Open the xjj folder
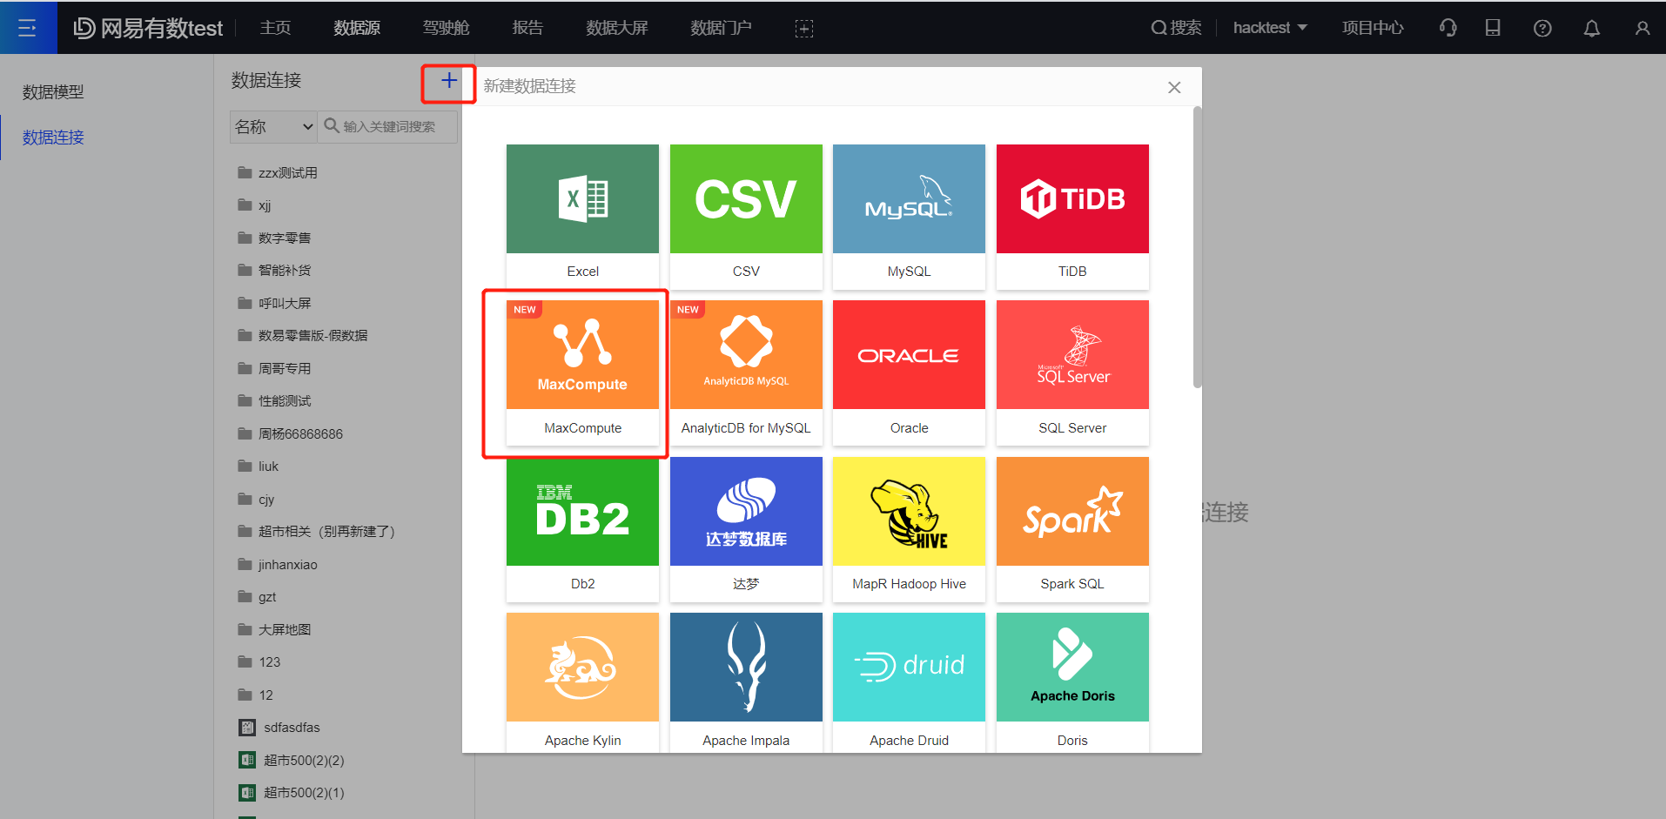 pos(254,205)
